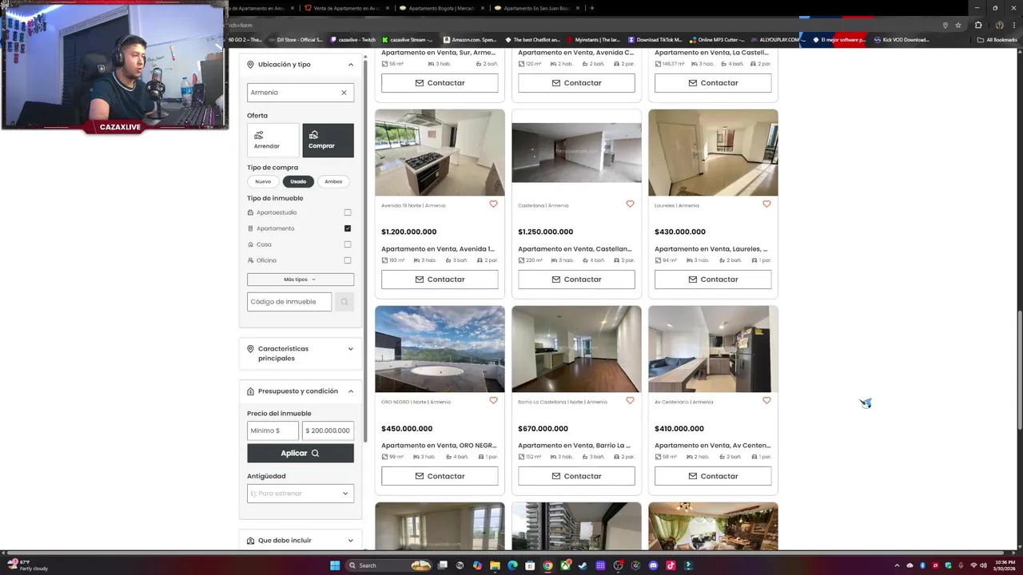The width and height of the screenshot is (1023, 575).
Task: Contact about the $430.000.000 Laureles apartment
Action: [713, 280]
